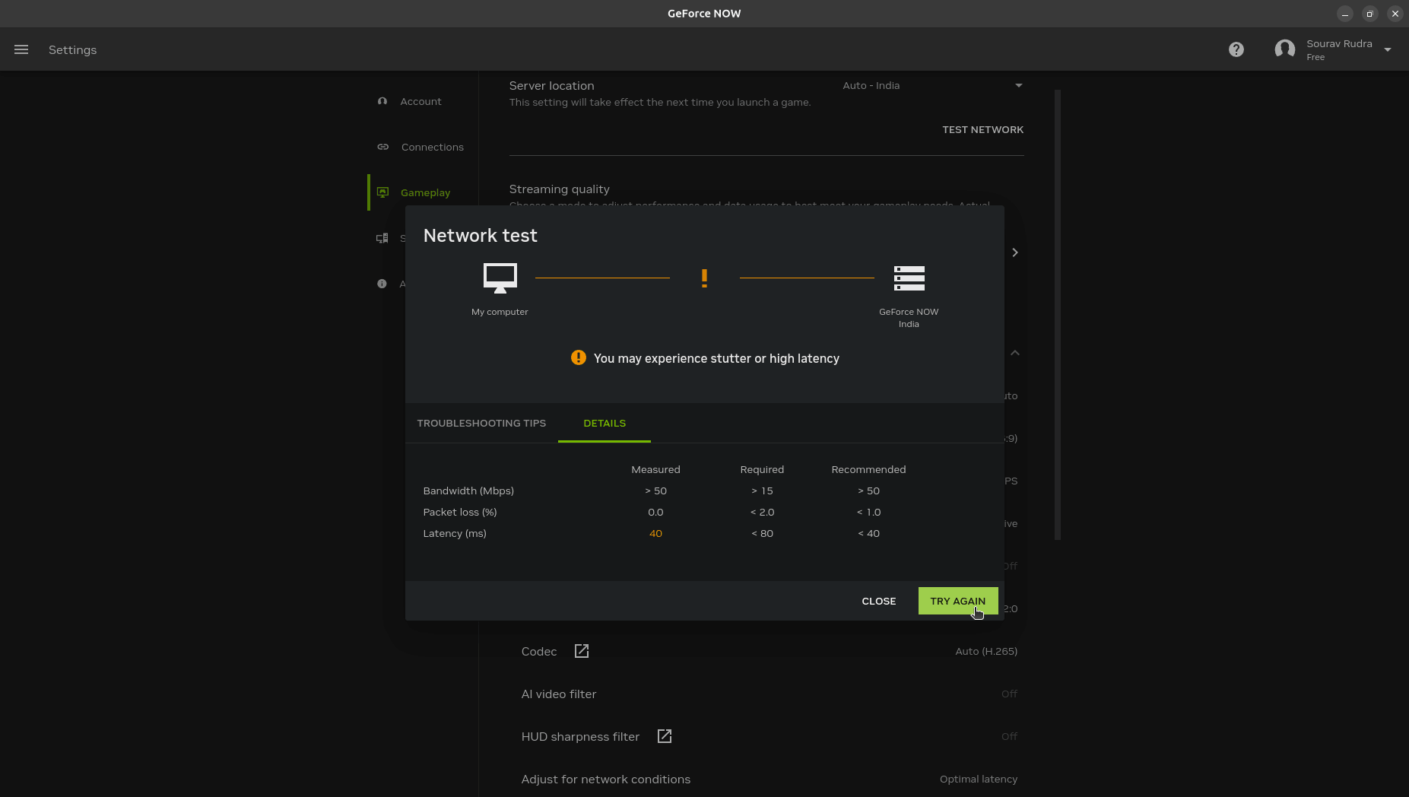Click the Packet loss (%) row label
Screen dimensions: 1409x797
(x=460, y=512)
